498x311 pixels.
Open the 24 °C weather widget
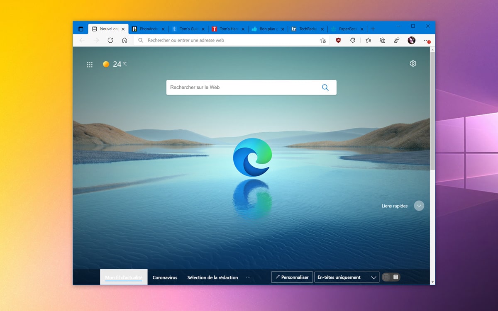click(115, 64)
